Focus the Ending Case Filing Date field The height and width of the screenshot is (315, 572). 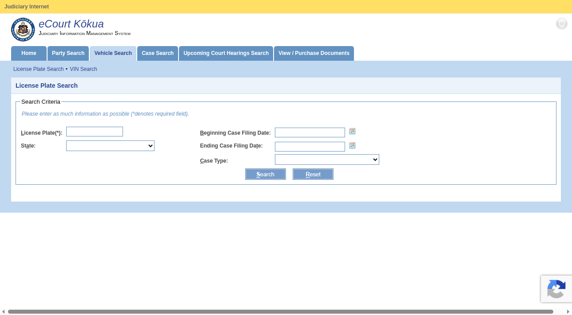click(x=310, y=147)
